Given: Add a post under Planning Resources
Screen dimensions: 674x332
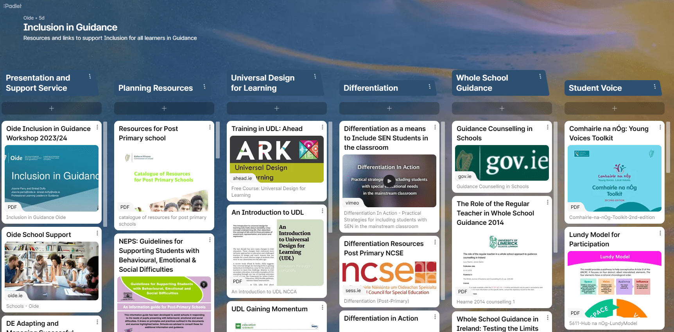Looking at the screenshot, I should tap(164, 108).
